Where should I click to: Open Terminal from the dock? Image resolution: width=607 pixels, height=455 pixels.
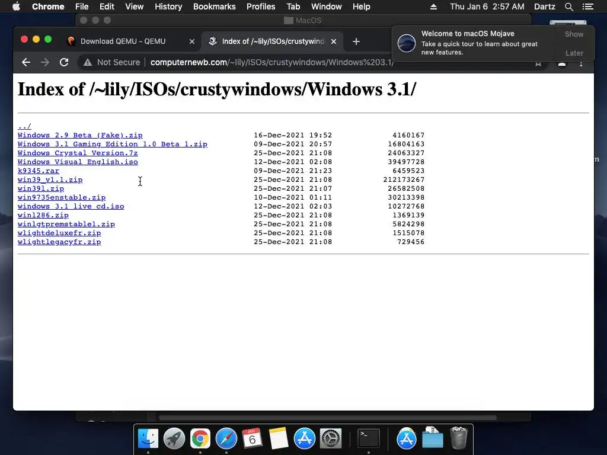(x=368, y=438)
